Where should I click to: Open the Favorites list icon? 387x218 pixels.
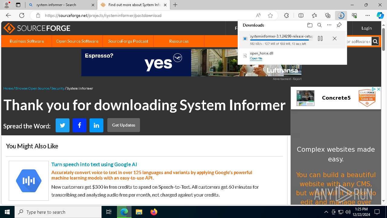click(314, 15)
